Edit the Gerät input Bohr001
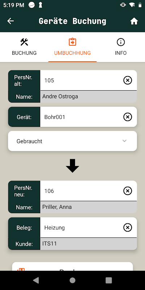This screenshot has height=290, width=145. pos(81,117)
